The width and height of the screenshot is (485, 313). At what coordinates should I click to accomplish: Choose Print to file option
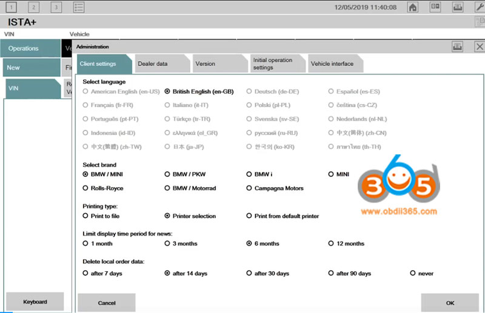click(101, 216)
